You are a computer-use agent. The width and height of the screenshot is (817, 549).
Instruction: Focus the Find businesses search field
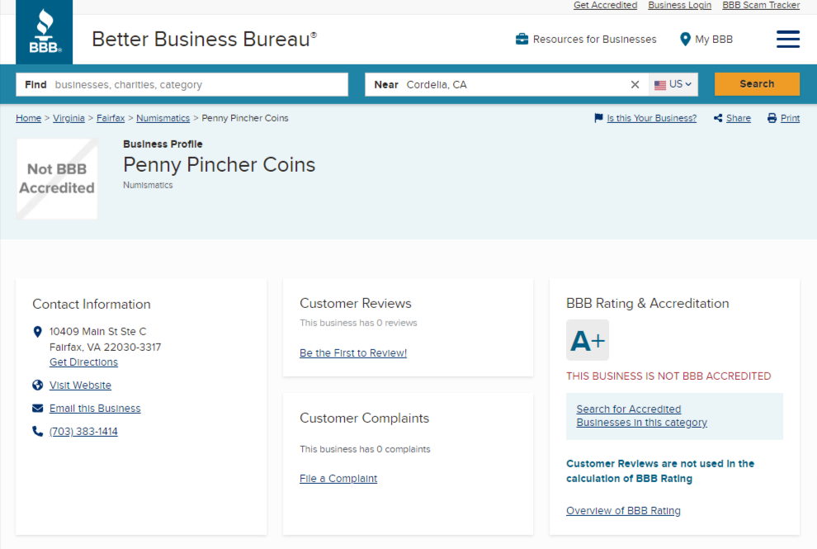[182, 84]
